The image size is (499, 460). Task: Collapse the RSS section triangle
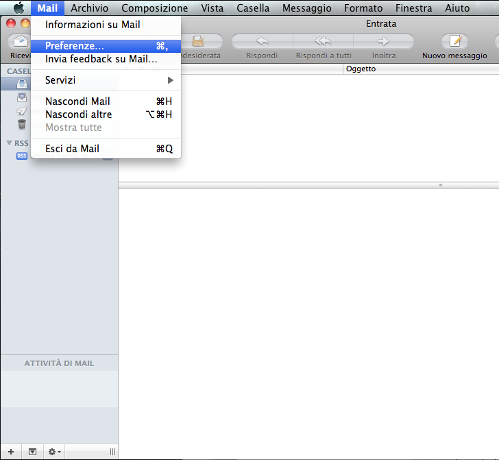[9, 143]
